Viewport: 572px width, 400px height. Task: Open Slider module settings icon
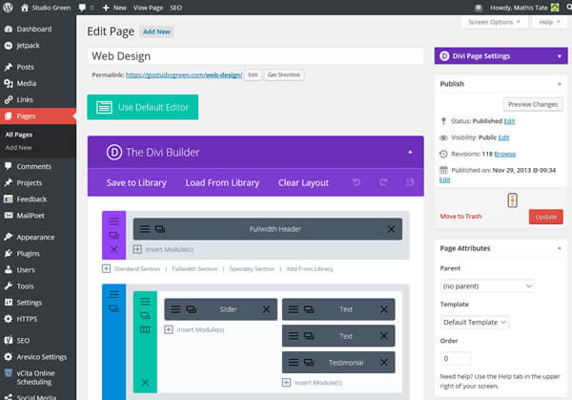point(175,309)
